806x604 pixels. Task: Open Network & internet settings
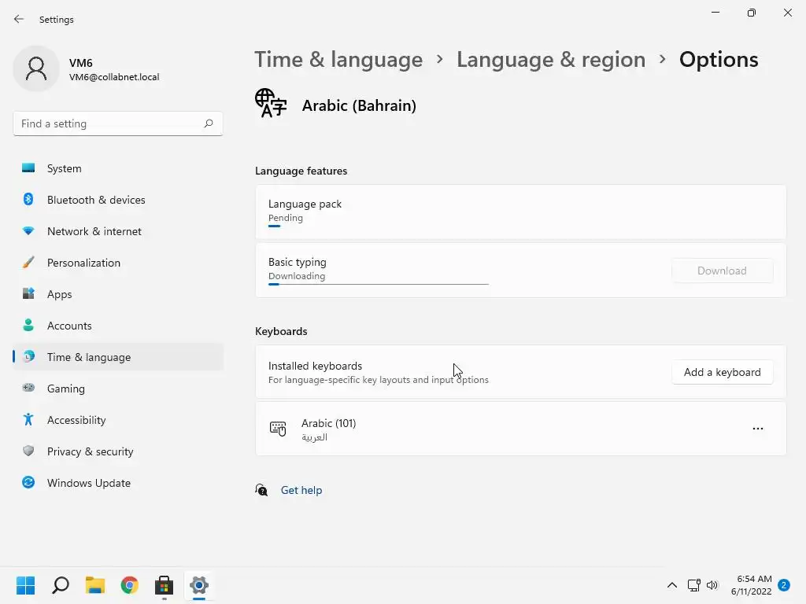[x=94, y=231]
